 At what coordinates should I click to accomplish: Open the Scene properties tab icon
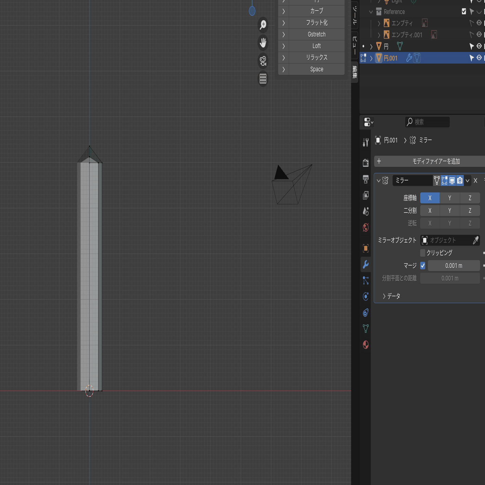[x=366, y=211]
